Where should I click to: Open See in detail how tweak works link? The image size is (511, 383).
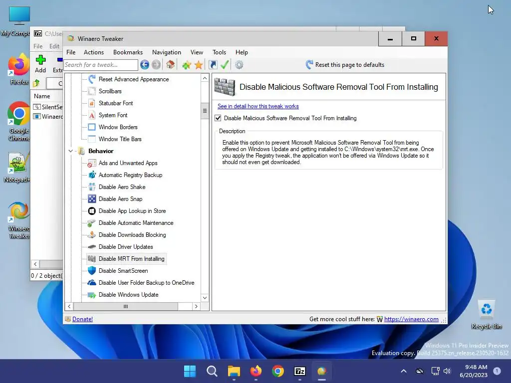[x=258, y=106]
